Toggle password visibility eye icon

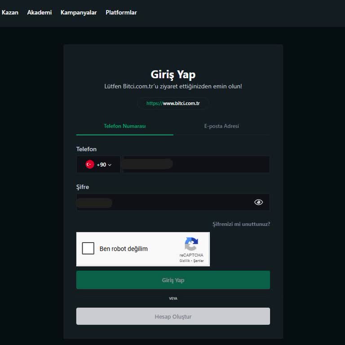259,202
